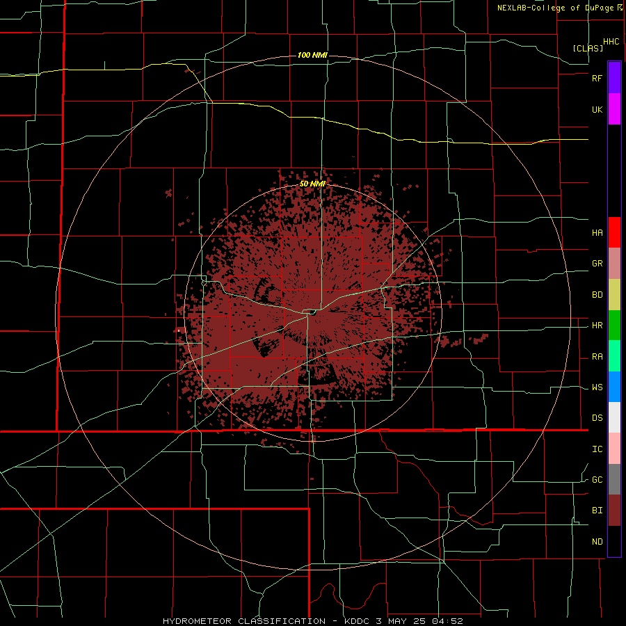The height and width of the screenshot is (626, 626).
Task: Click the 'HYDROMETEOR CLASSIFICATION' caption text
Action: point(244,621)
